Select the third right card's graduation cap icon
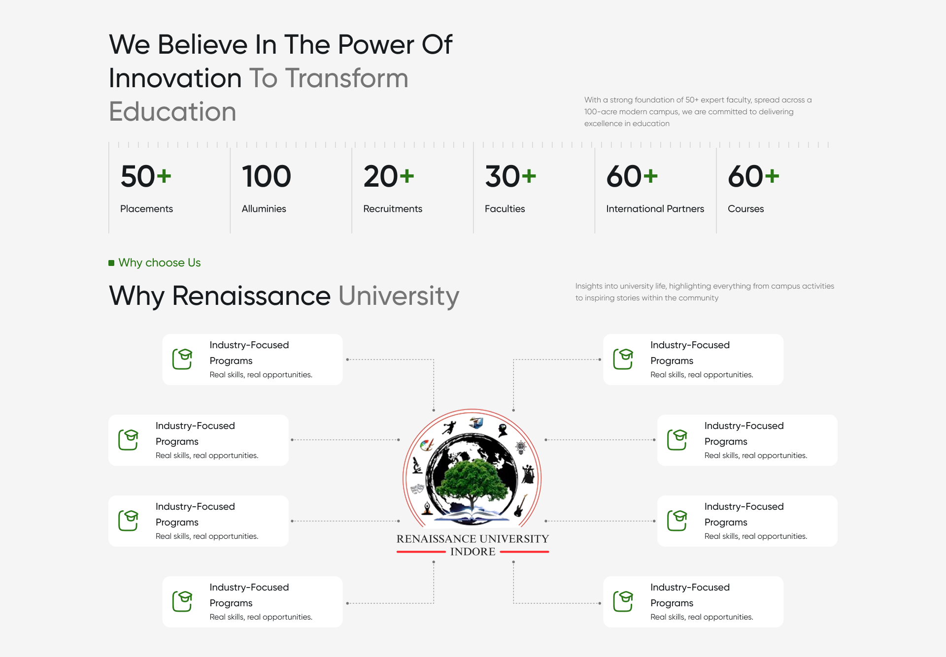This screenshot has width=946, height=657. (677, 521)
